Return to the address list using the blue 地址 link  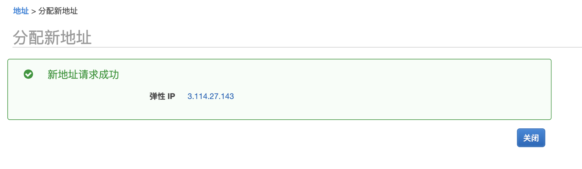coord(21,11)
